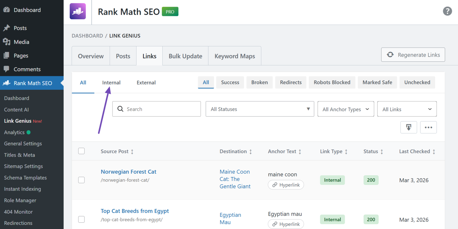The height and width of the screenshot is (229, 458).
Task: Open the All Anchor Types dropdown
Action: (345, 109)
